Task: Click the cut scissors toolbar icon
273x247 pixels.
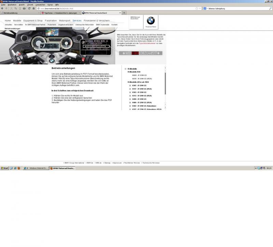Action: point(12,8)
